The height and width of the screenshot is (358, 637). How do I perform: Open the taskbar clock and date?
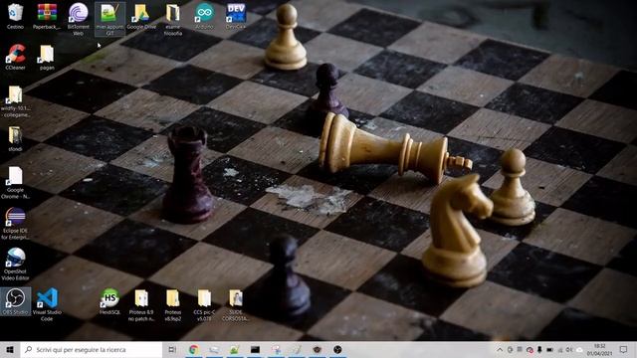point(599,349)
